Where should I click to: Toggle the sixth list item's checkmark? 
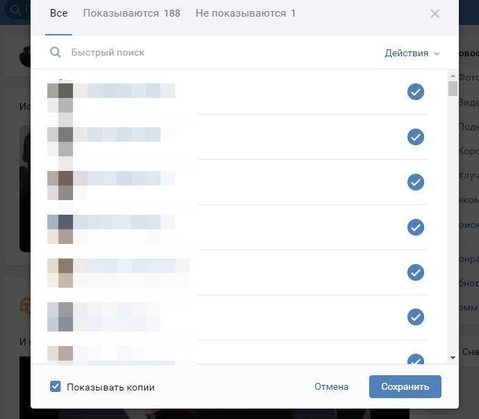[x=416, y=317]
